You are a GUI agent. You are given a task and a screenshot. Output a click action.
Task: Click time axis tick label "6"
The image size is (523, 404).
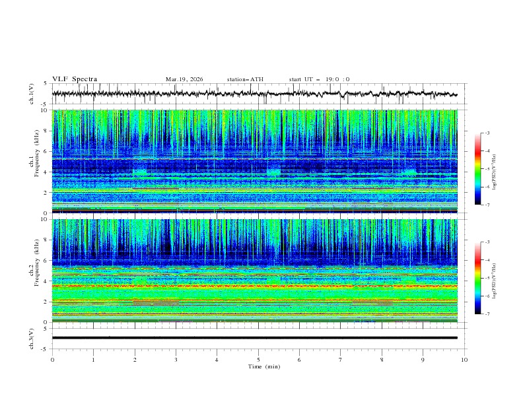click(x=299, y=360)
